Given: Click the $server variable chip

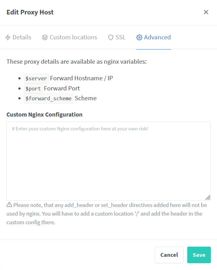Looking at the screenshot, I should [x=36, y=78].
